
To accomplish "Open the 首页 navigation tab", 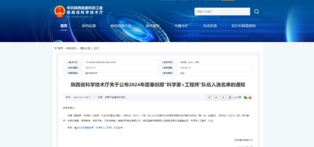I will coord(64,26).
